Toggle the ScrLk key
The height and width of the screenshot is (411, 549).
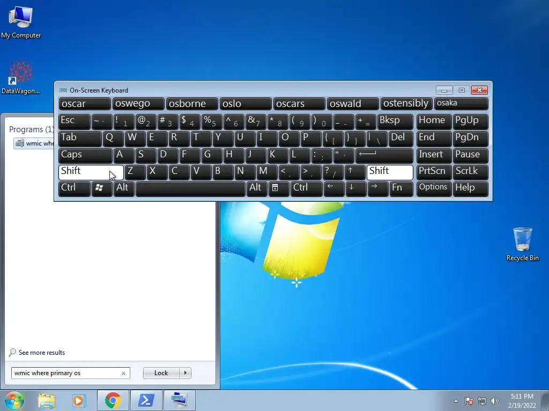(471, 172)
